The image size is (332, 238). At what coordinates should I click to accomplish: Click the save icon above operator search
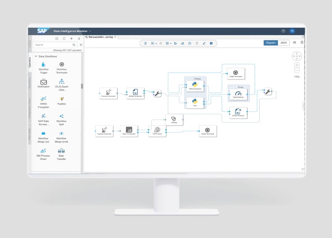pos(56,39)
